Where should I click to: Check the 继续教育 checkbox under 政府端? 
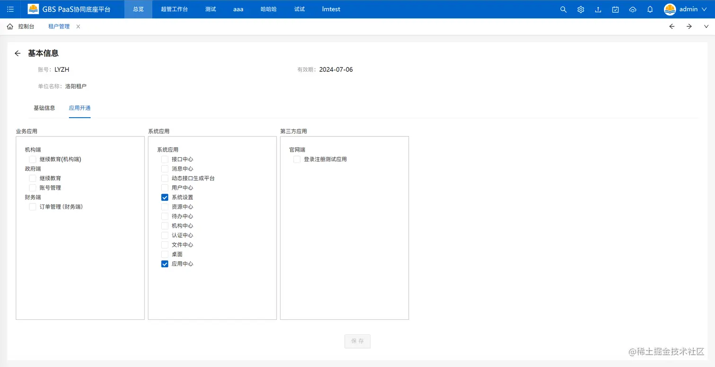click(x=33, y=178)
